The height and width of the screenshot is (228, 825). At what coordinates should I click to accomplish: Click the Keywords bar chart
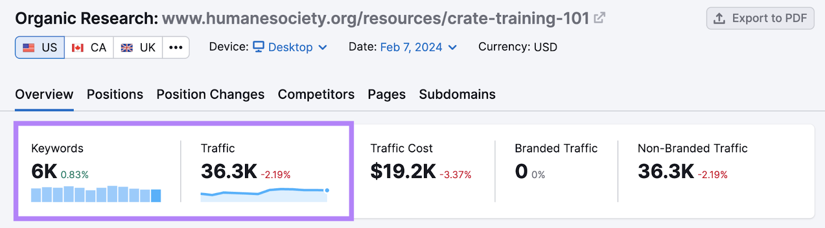tap(96, 194)
